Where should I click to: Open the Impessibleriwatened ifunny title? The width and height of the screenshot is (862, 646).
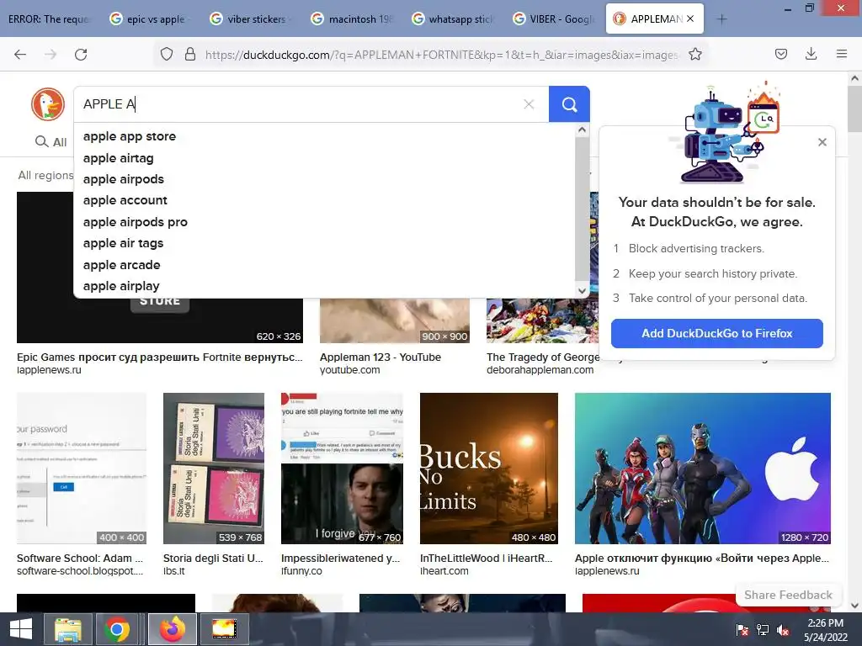coord(340,559)
